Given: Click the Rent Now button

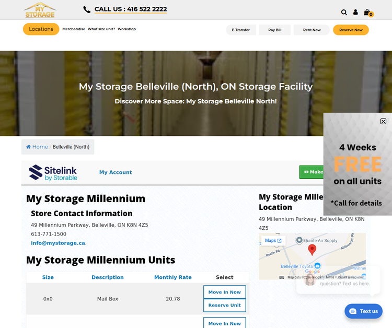Looking at the screenshot, I should (312, 30).
